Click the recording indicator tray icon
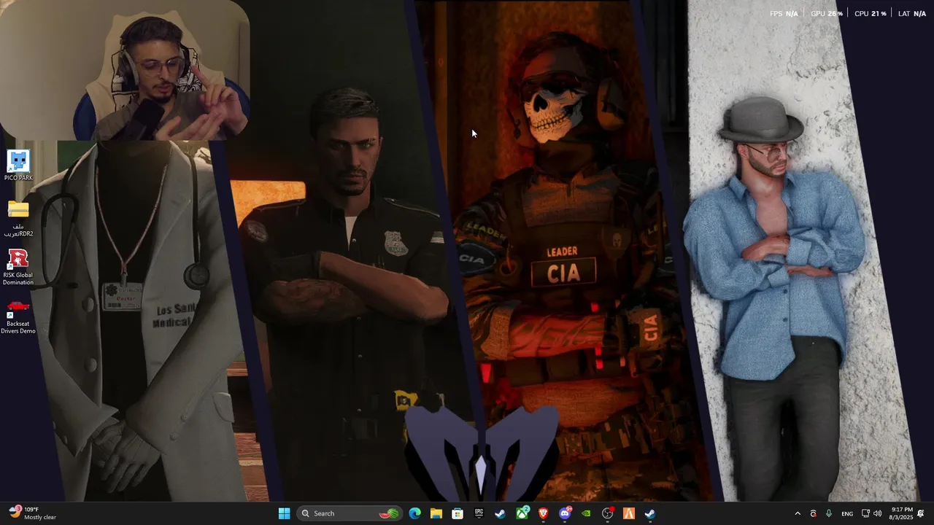 pos(814,513)
